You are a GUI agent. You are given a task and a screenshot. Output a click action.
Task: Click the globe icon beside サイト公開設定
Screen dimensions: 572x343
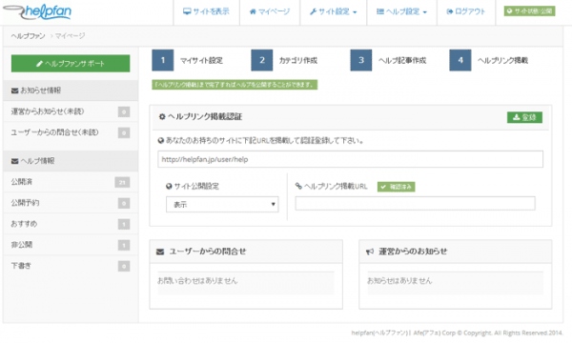(x=169, y=186)
